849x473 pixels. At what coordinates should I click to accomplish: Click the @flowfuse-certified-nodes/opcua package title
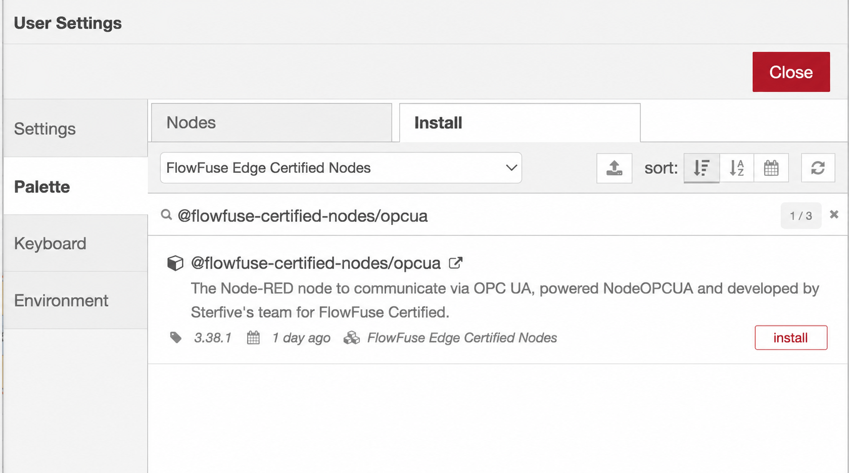(316, 263)
